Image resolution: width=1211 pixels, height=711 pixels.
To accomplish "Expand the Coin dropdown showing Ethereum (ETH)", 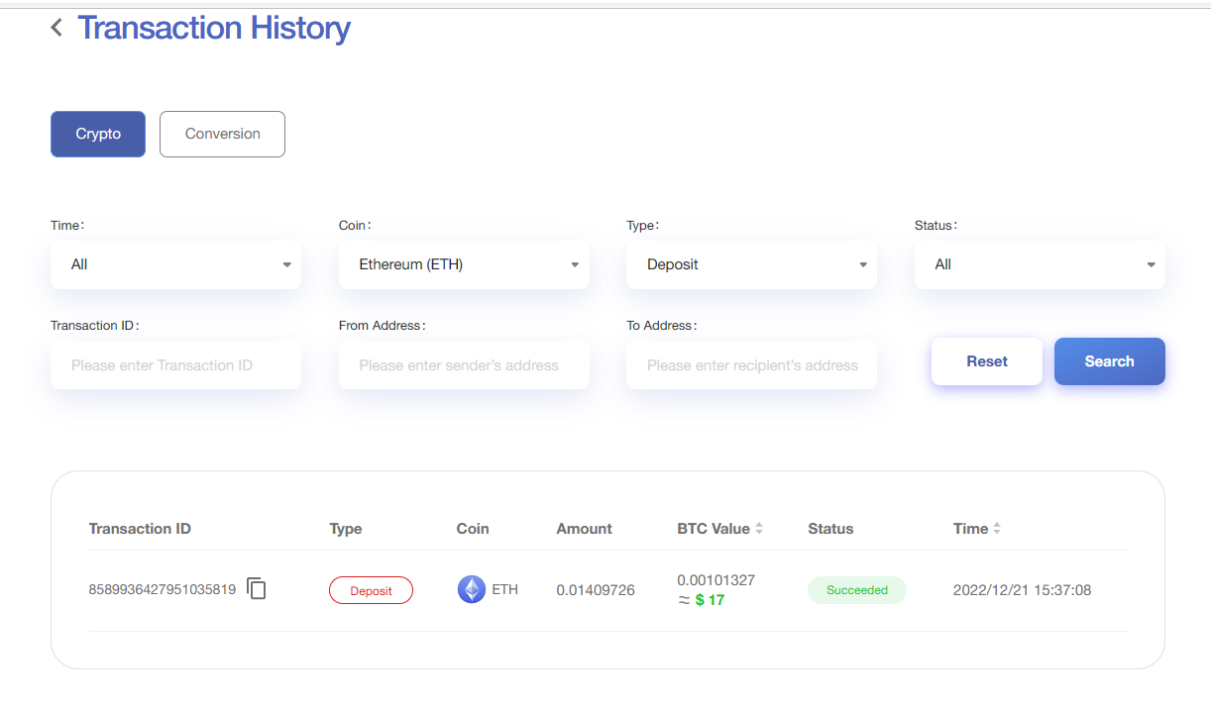I will 464,264.
